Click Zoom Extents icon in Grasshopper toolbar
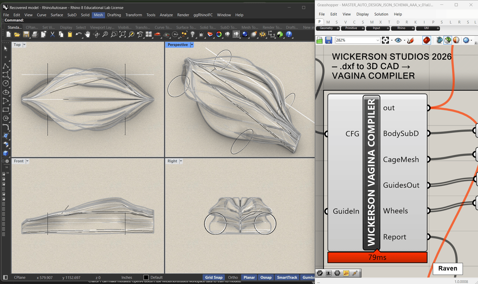The height and width of the screenshot is (284, 478). click(385, 40)
